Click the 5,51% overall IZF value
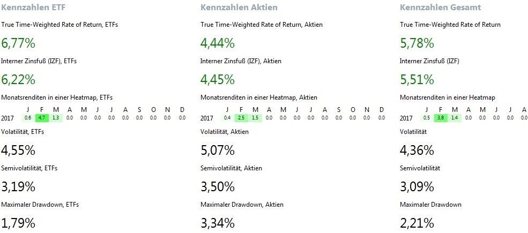 [x=417, y=80]
